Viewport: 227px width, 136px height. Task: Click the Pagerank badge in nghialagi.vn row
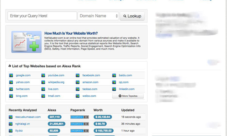(x=79, y=124)
